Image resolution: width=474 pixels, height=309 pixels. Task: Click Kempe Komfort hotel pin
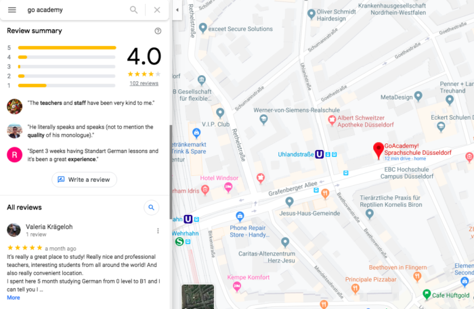point(237,287)
